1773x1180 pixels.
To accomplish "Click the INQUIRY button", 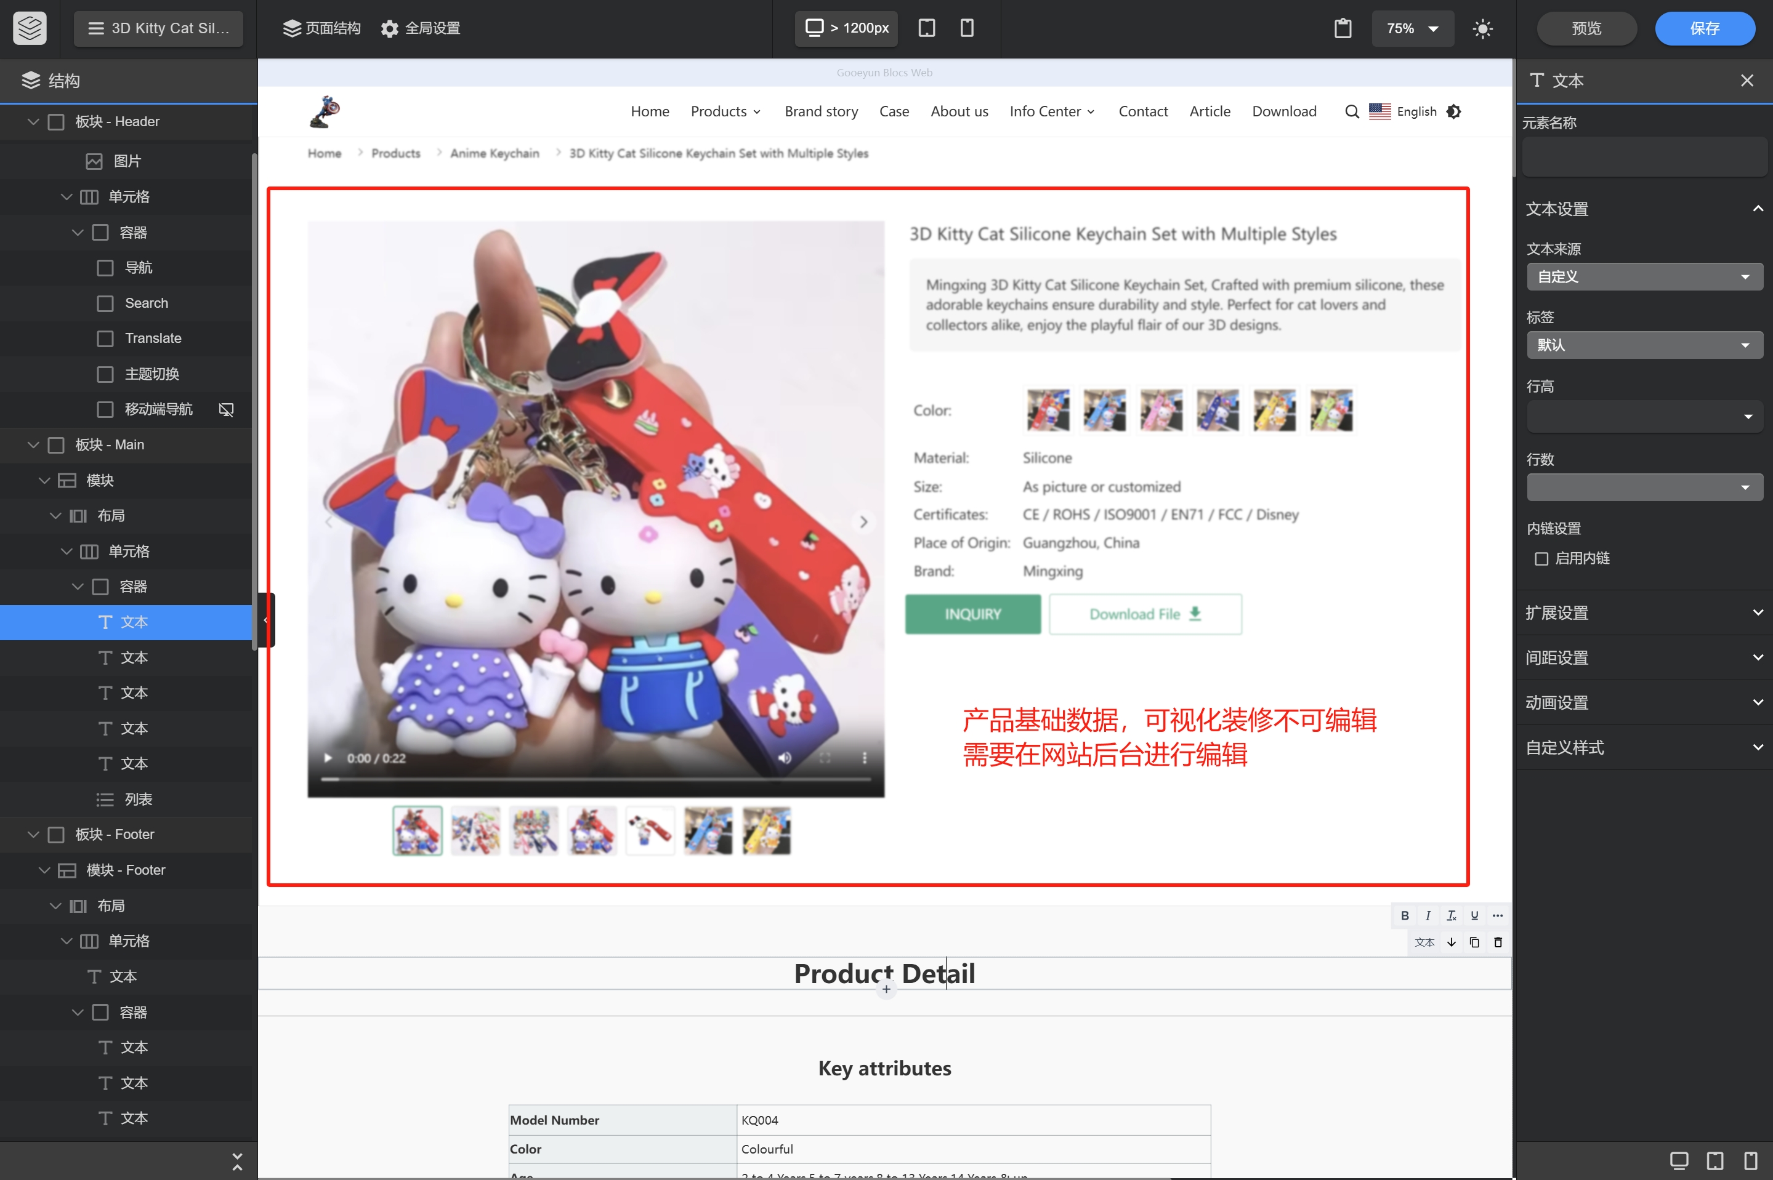I will click(972, 614).
